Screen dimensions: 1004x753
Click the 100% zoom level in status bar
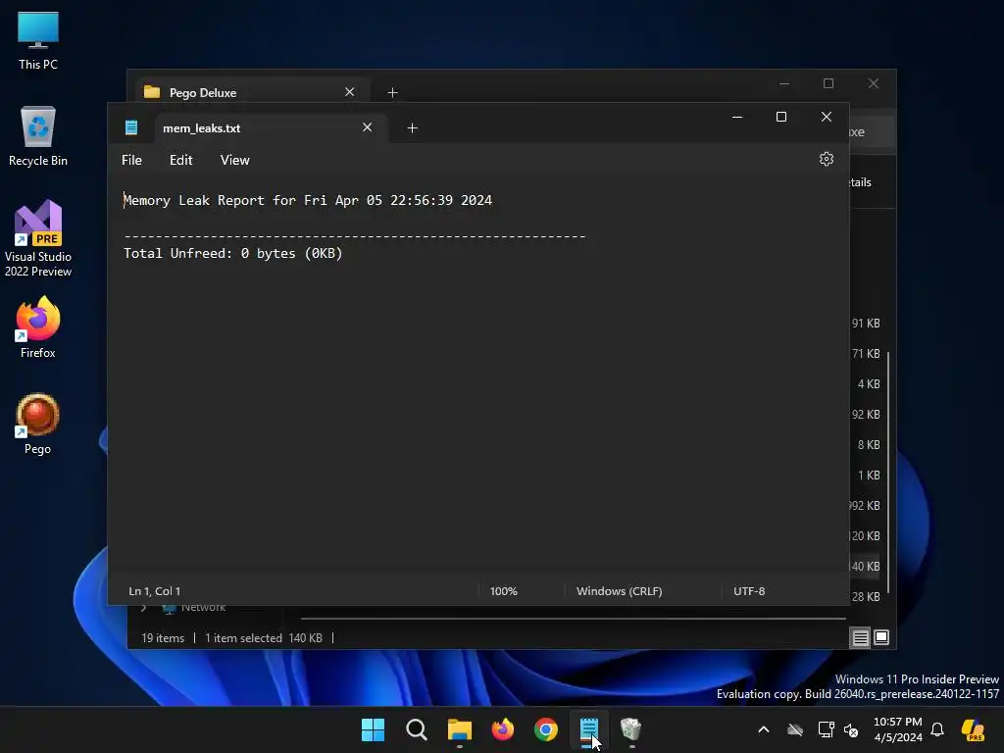503,591
